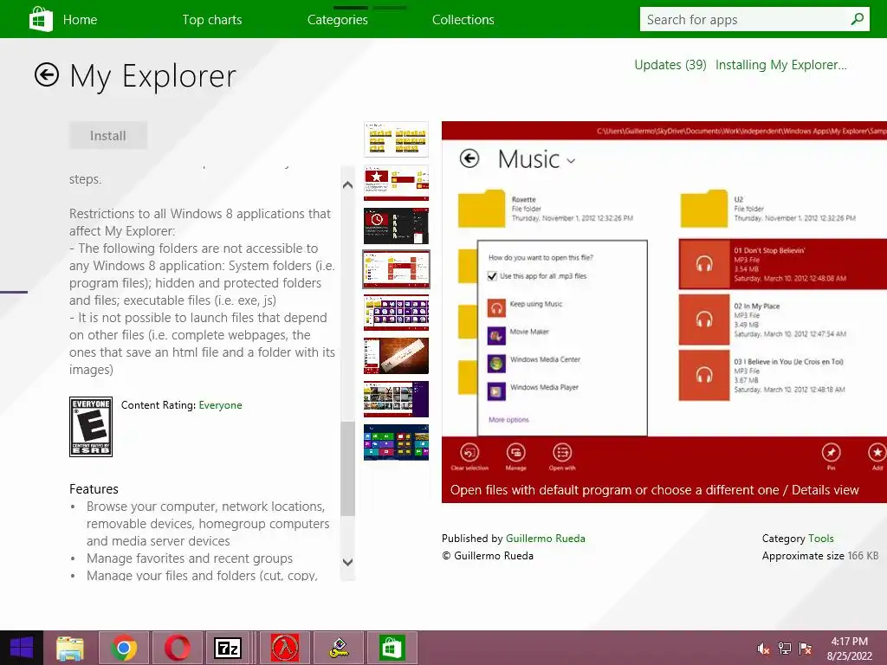Image resolution: width=887 pixels, height=665 pixels.
Task: Click the back arrow beside Music
Action: coord(469,158)
